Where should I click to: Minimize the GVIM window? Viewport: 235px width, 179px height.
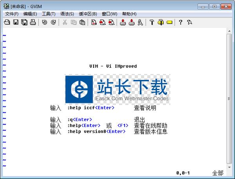pyautogui.click(x=203, y=7)
